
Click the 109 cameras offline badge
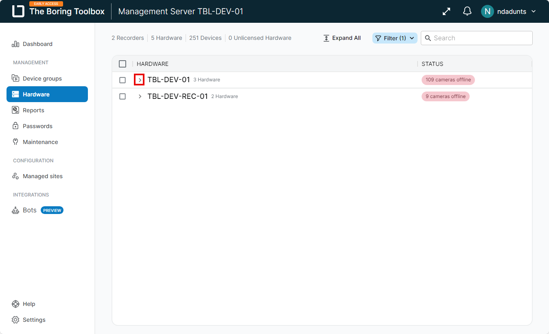tap(448, 80)
